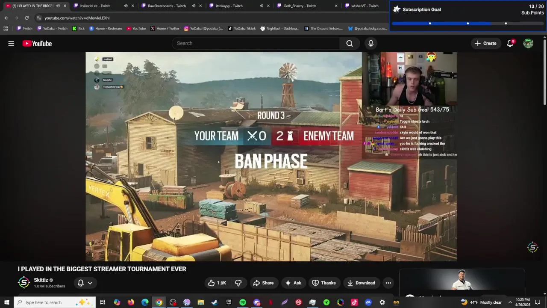The width and height of the screenshot is (547, 308).
Task: Click the Thanks button
Action: tap(324, 283)
